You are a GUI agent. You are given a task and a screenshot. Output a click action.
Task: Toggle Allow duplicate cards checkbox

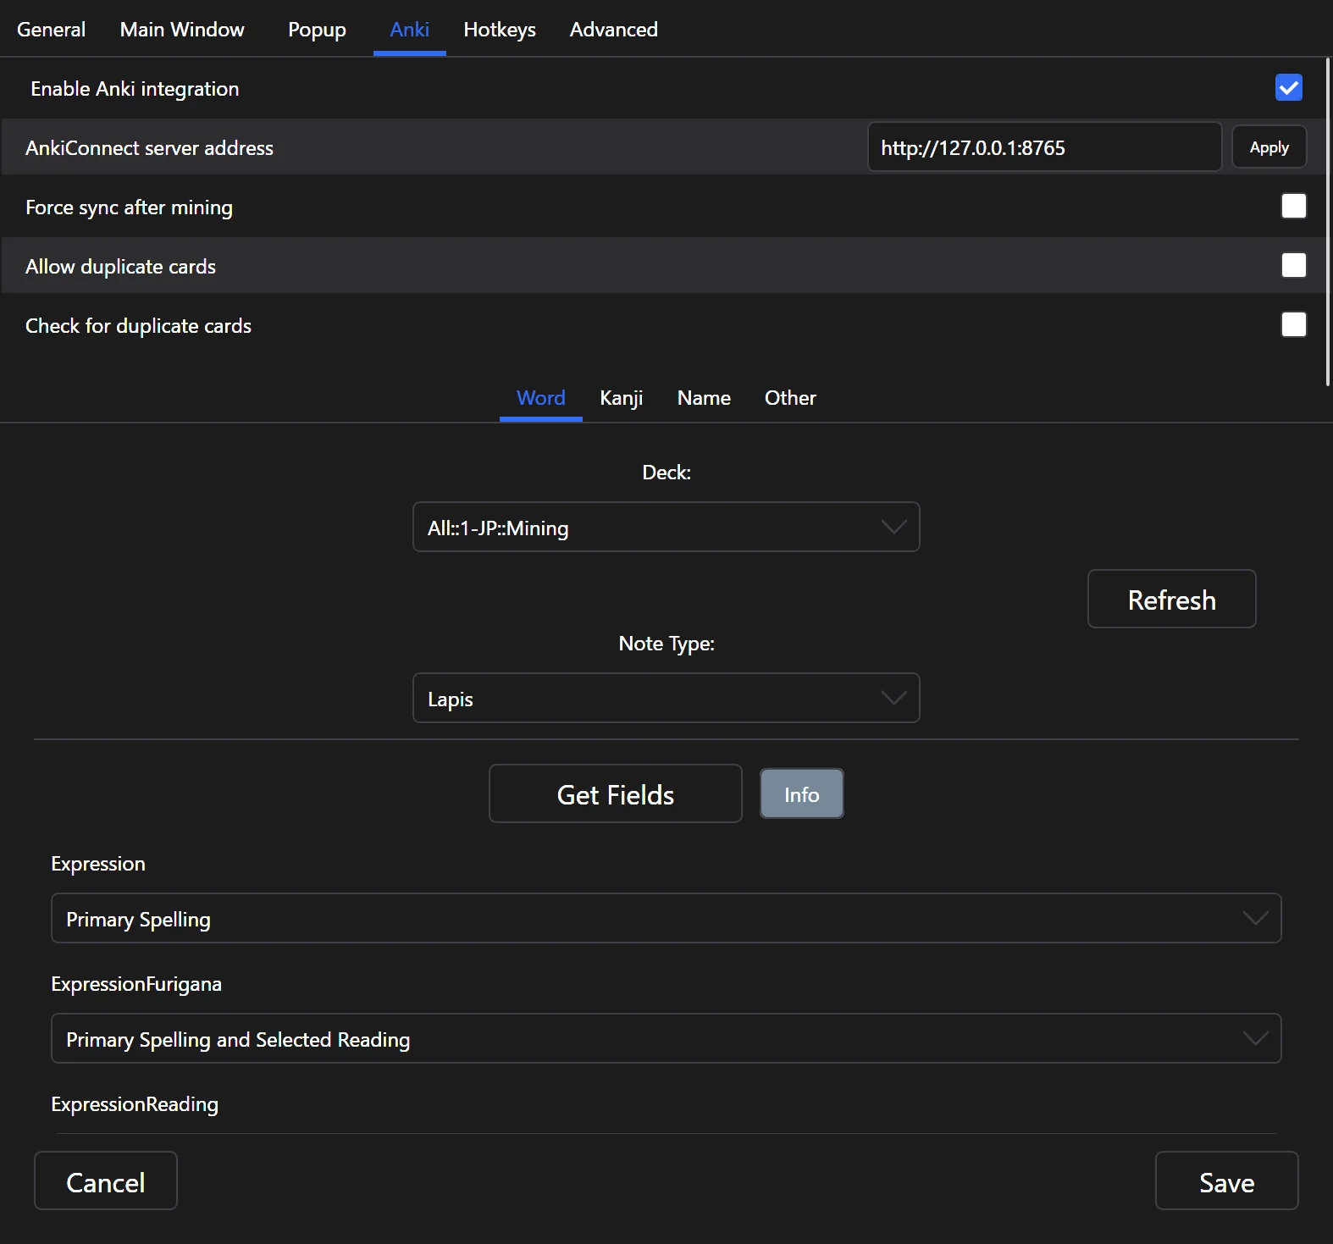[1293, 266]
